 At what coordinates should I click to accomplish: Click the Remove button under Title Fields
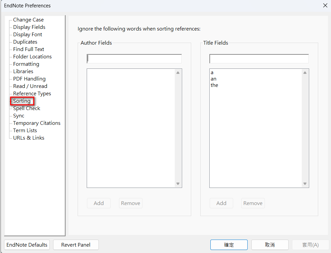pos(253,203)
